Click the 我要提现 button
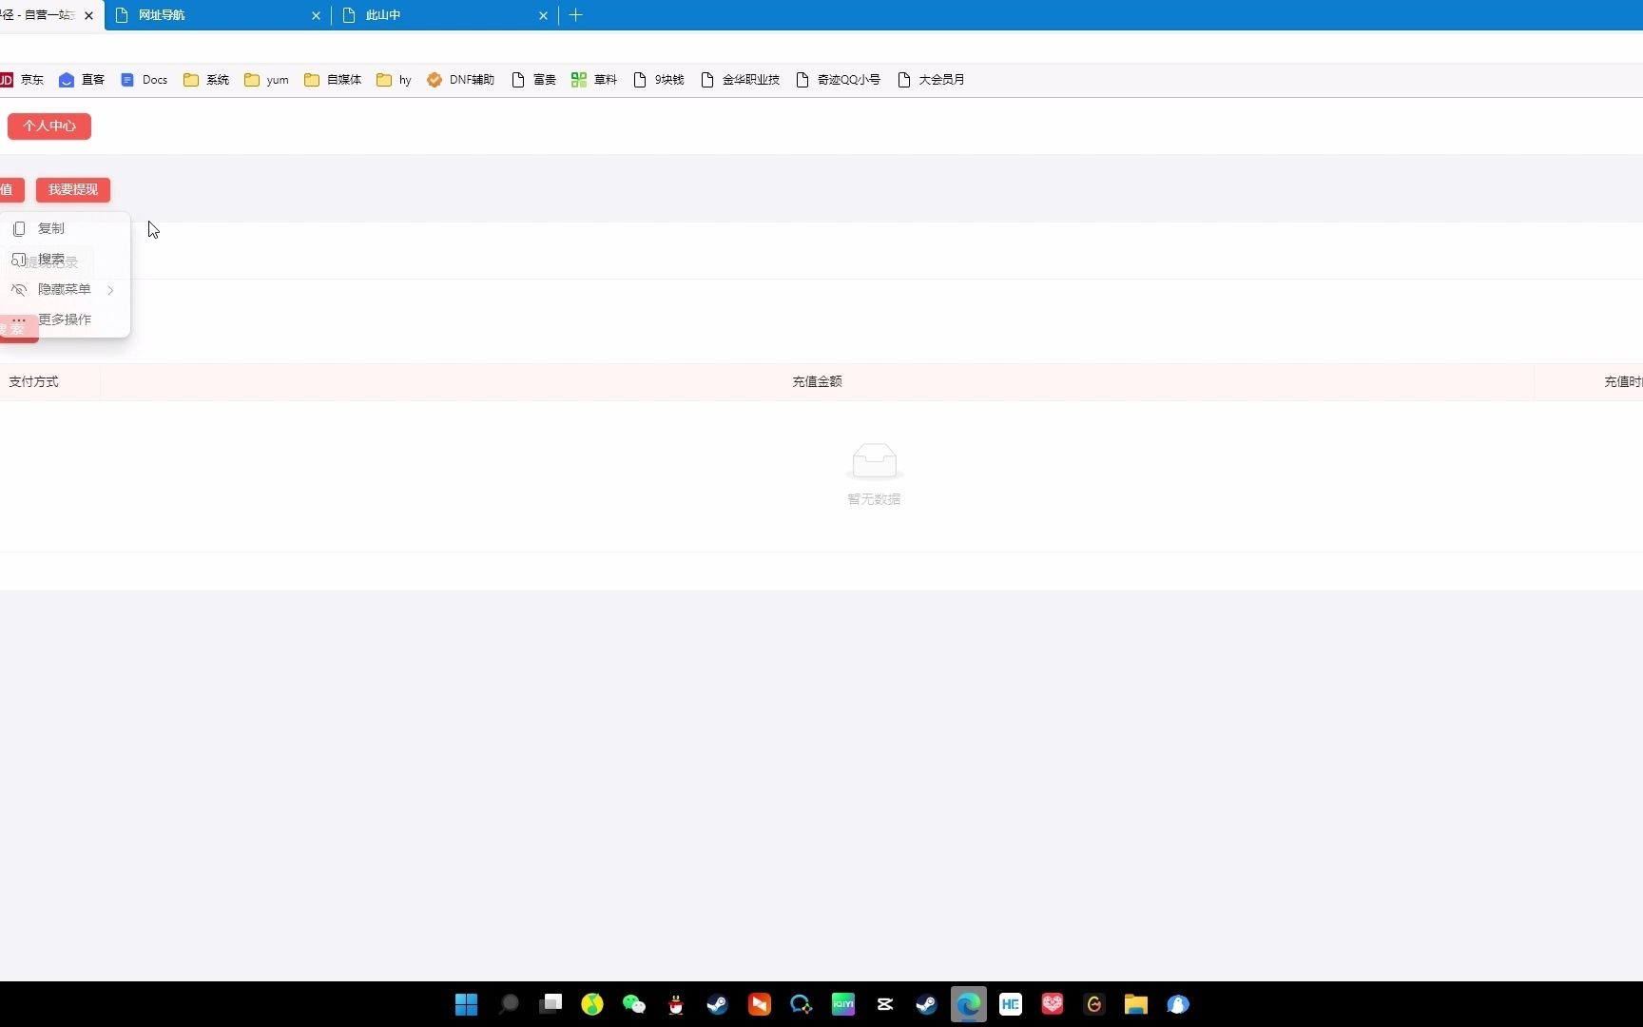The width and height of the screenshot is (1643, 1027). click(x=73, y=190)
